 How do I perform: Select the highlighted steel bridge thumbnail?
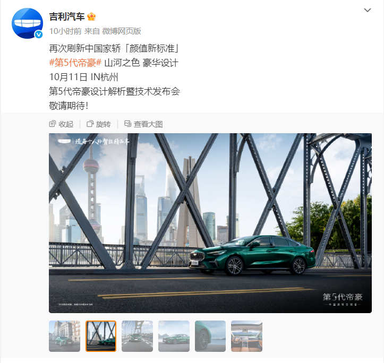point(101,336)
